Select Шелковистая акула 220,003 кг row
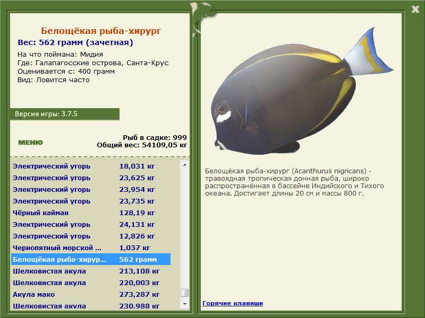The width and height of the screenshot is (425, 318). tap(91, 282)
